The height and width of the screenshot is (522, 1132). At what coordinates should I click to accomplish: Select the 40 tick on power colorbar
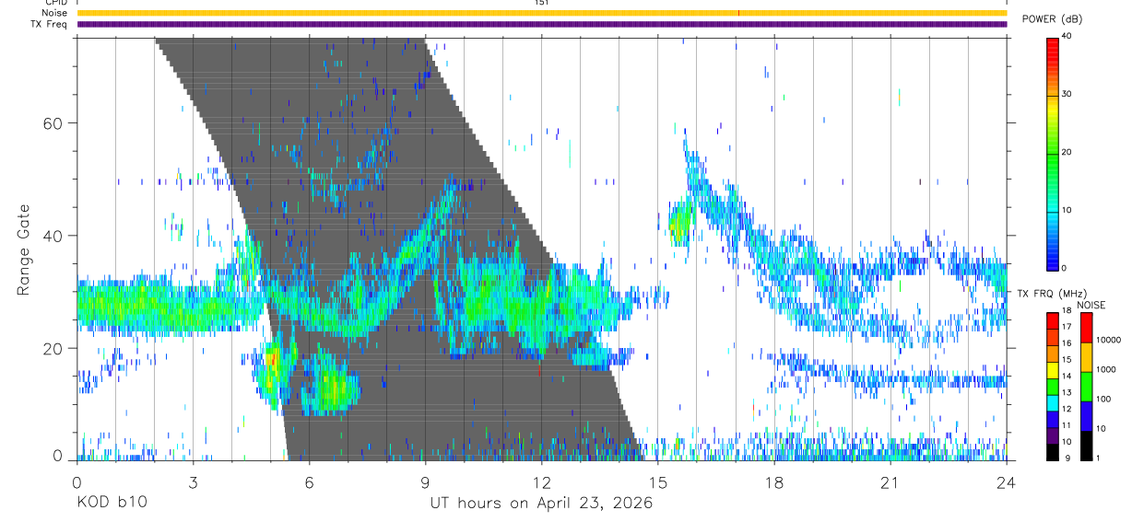pyautogui.click(x=1068, y=36)
